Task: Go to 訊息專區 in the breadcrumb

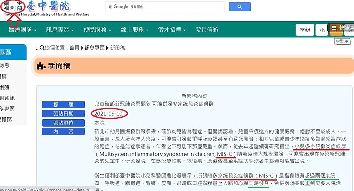Action: [94, 48]
